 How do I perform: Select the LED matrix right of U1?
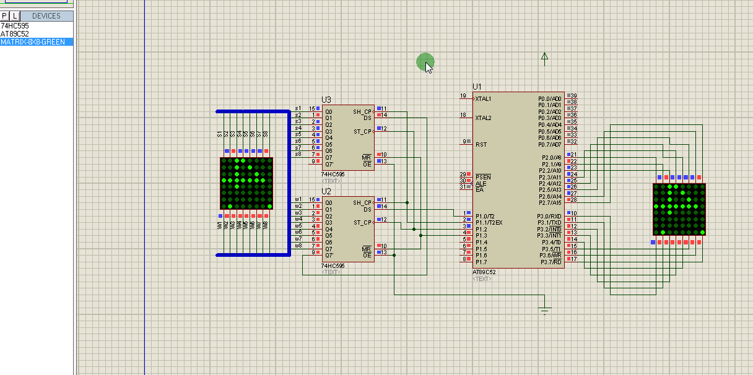click(x=679, y=209)
